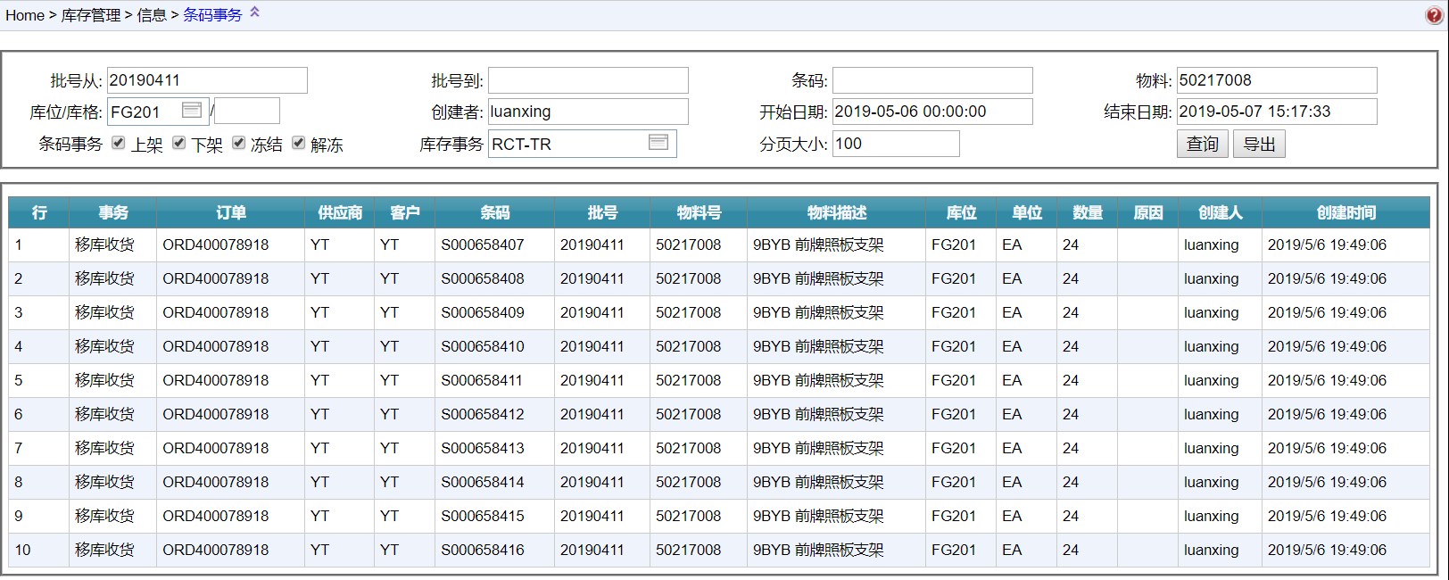1449x580 pixels.
Task: Click the help question mark icon
Action: coord(1434,14)
